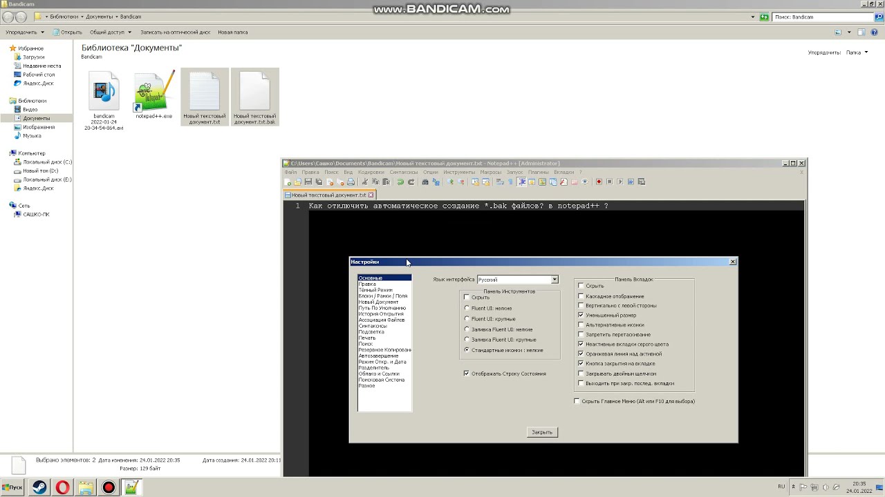Open address bar history dropdown in Explorer
This screenshot has width=885, height=497.
pos(753,17)
